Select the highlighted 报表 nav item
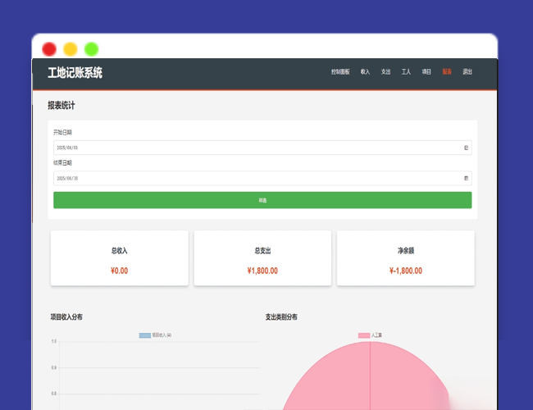 [x=447, y=71]
